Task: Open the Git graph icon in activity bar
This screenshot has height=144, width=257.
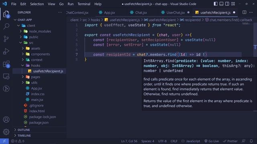Action: (x=6, y=89)
